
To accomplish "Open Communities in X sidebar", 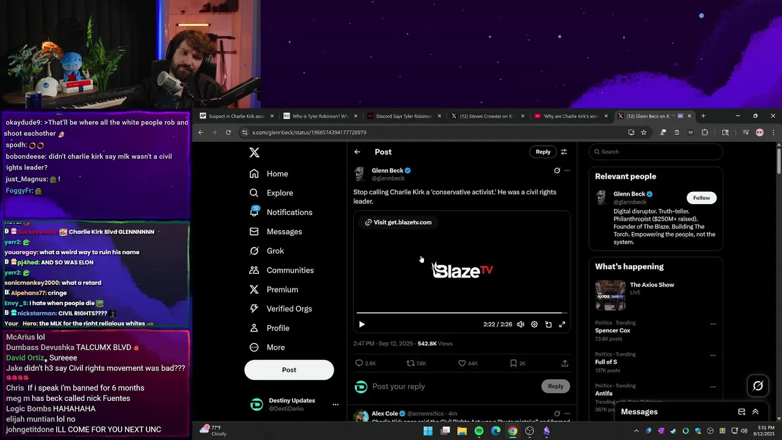I will [282, 270].
